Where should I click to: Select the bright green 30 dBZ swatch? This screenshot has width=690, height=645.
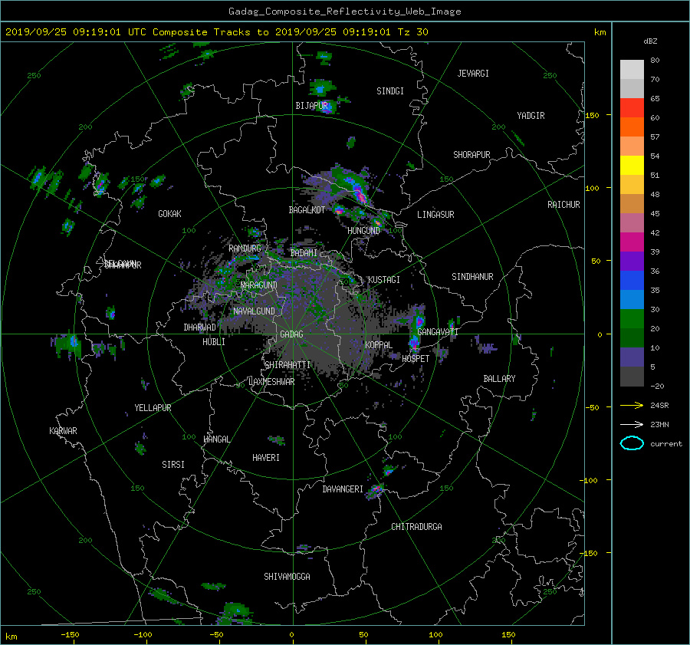pyautogui.click(x=632, y=318)
